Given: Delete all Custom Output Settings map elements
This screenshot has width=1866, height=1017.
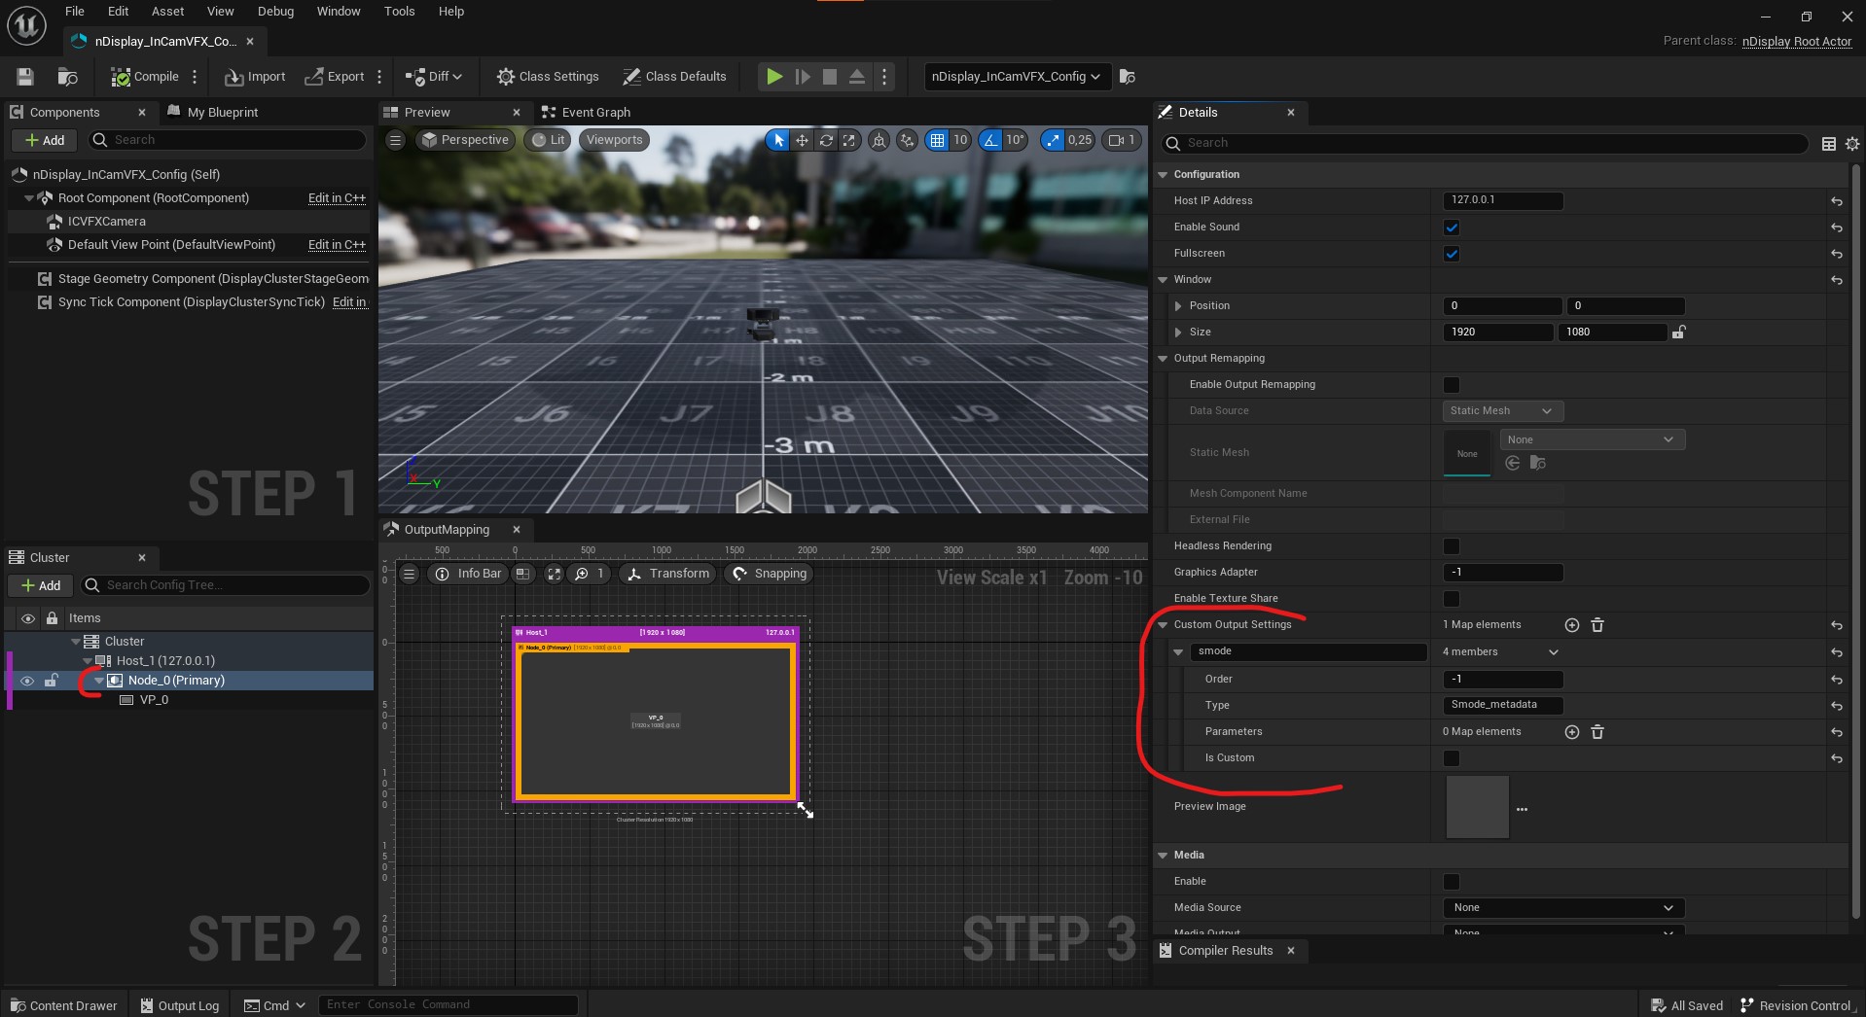Looking at the screenshot, I should pyautogui.click(x=1597, y=625).
